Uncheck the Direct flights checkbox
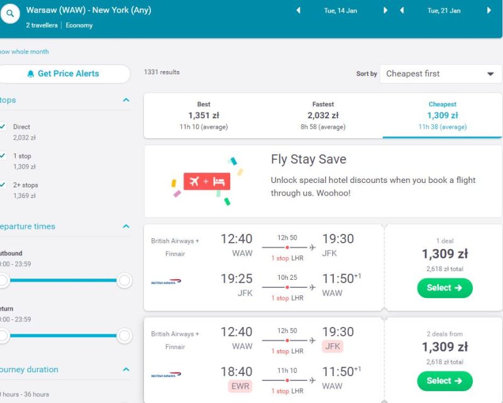Screen dimensions: 503x403 click(3, 126)
